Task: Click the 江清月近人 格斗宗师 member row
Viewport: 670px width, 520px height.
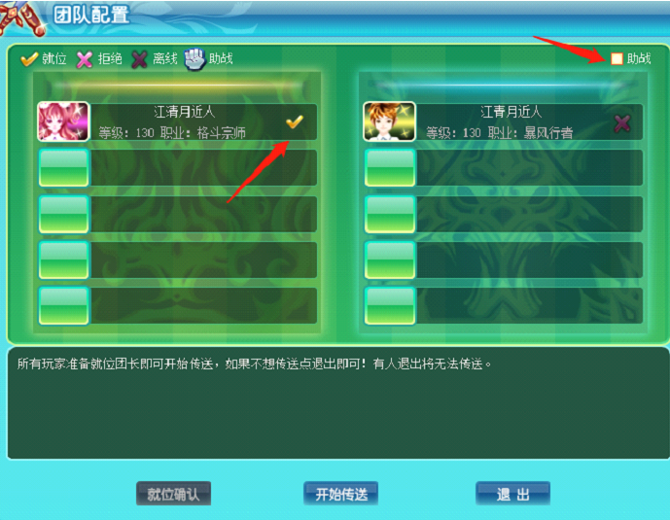Action: [x=177, y=121]
